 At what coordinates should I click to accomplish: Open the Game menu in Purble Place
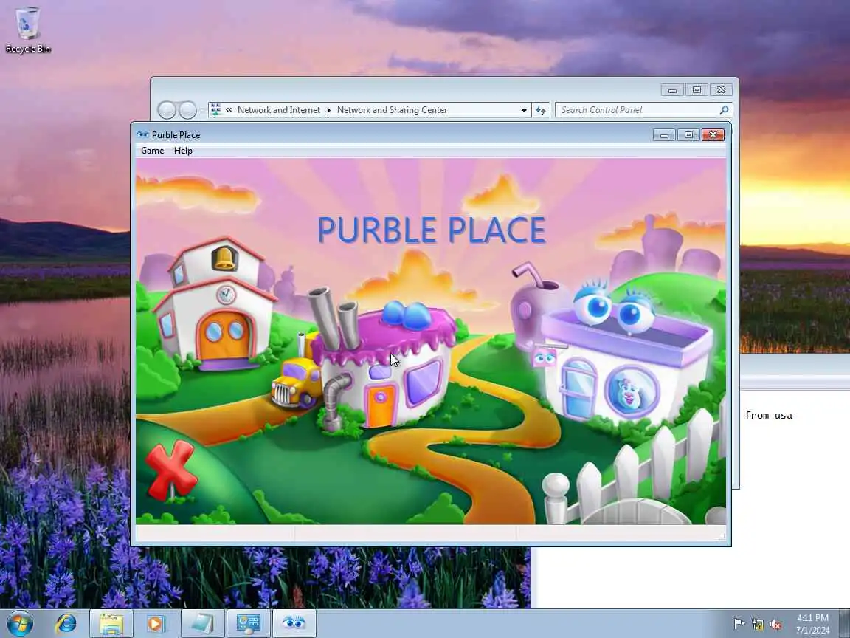[152, 151]
